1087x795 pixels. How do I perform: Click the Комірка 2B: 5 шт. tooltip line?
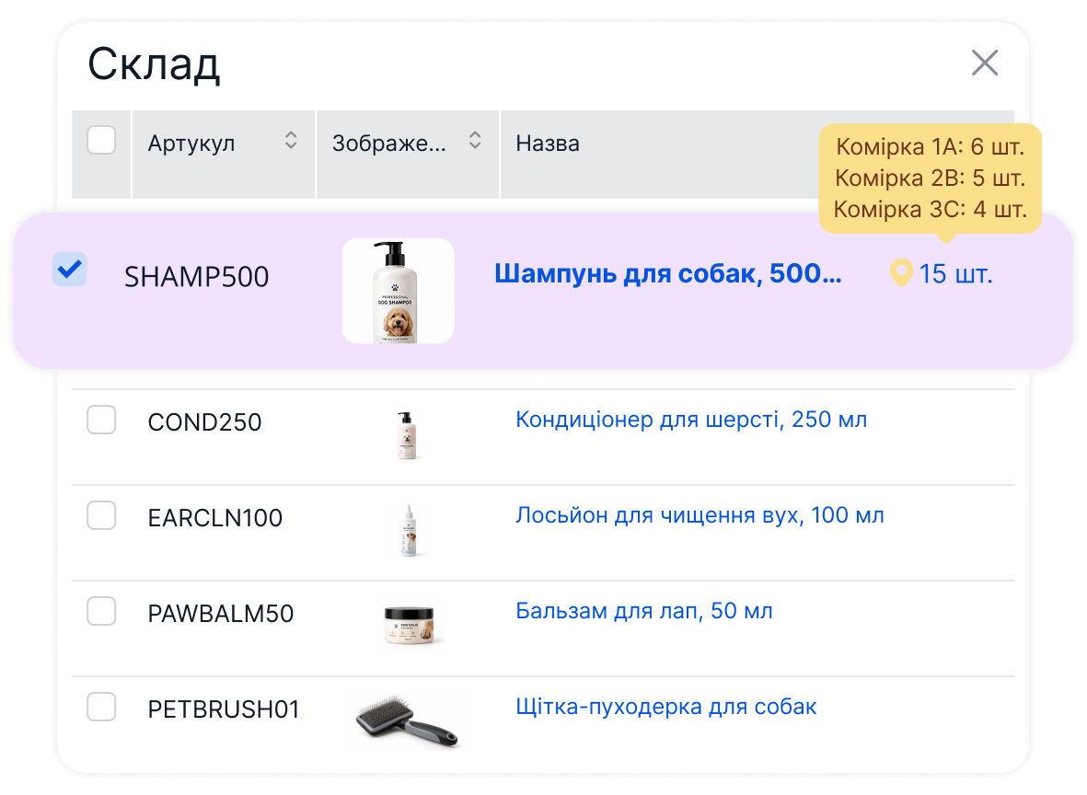pos(930,179)
